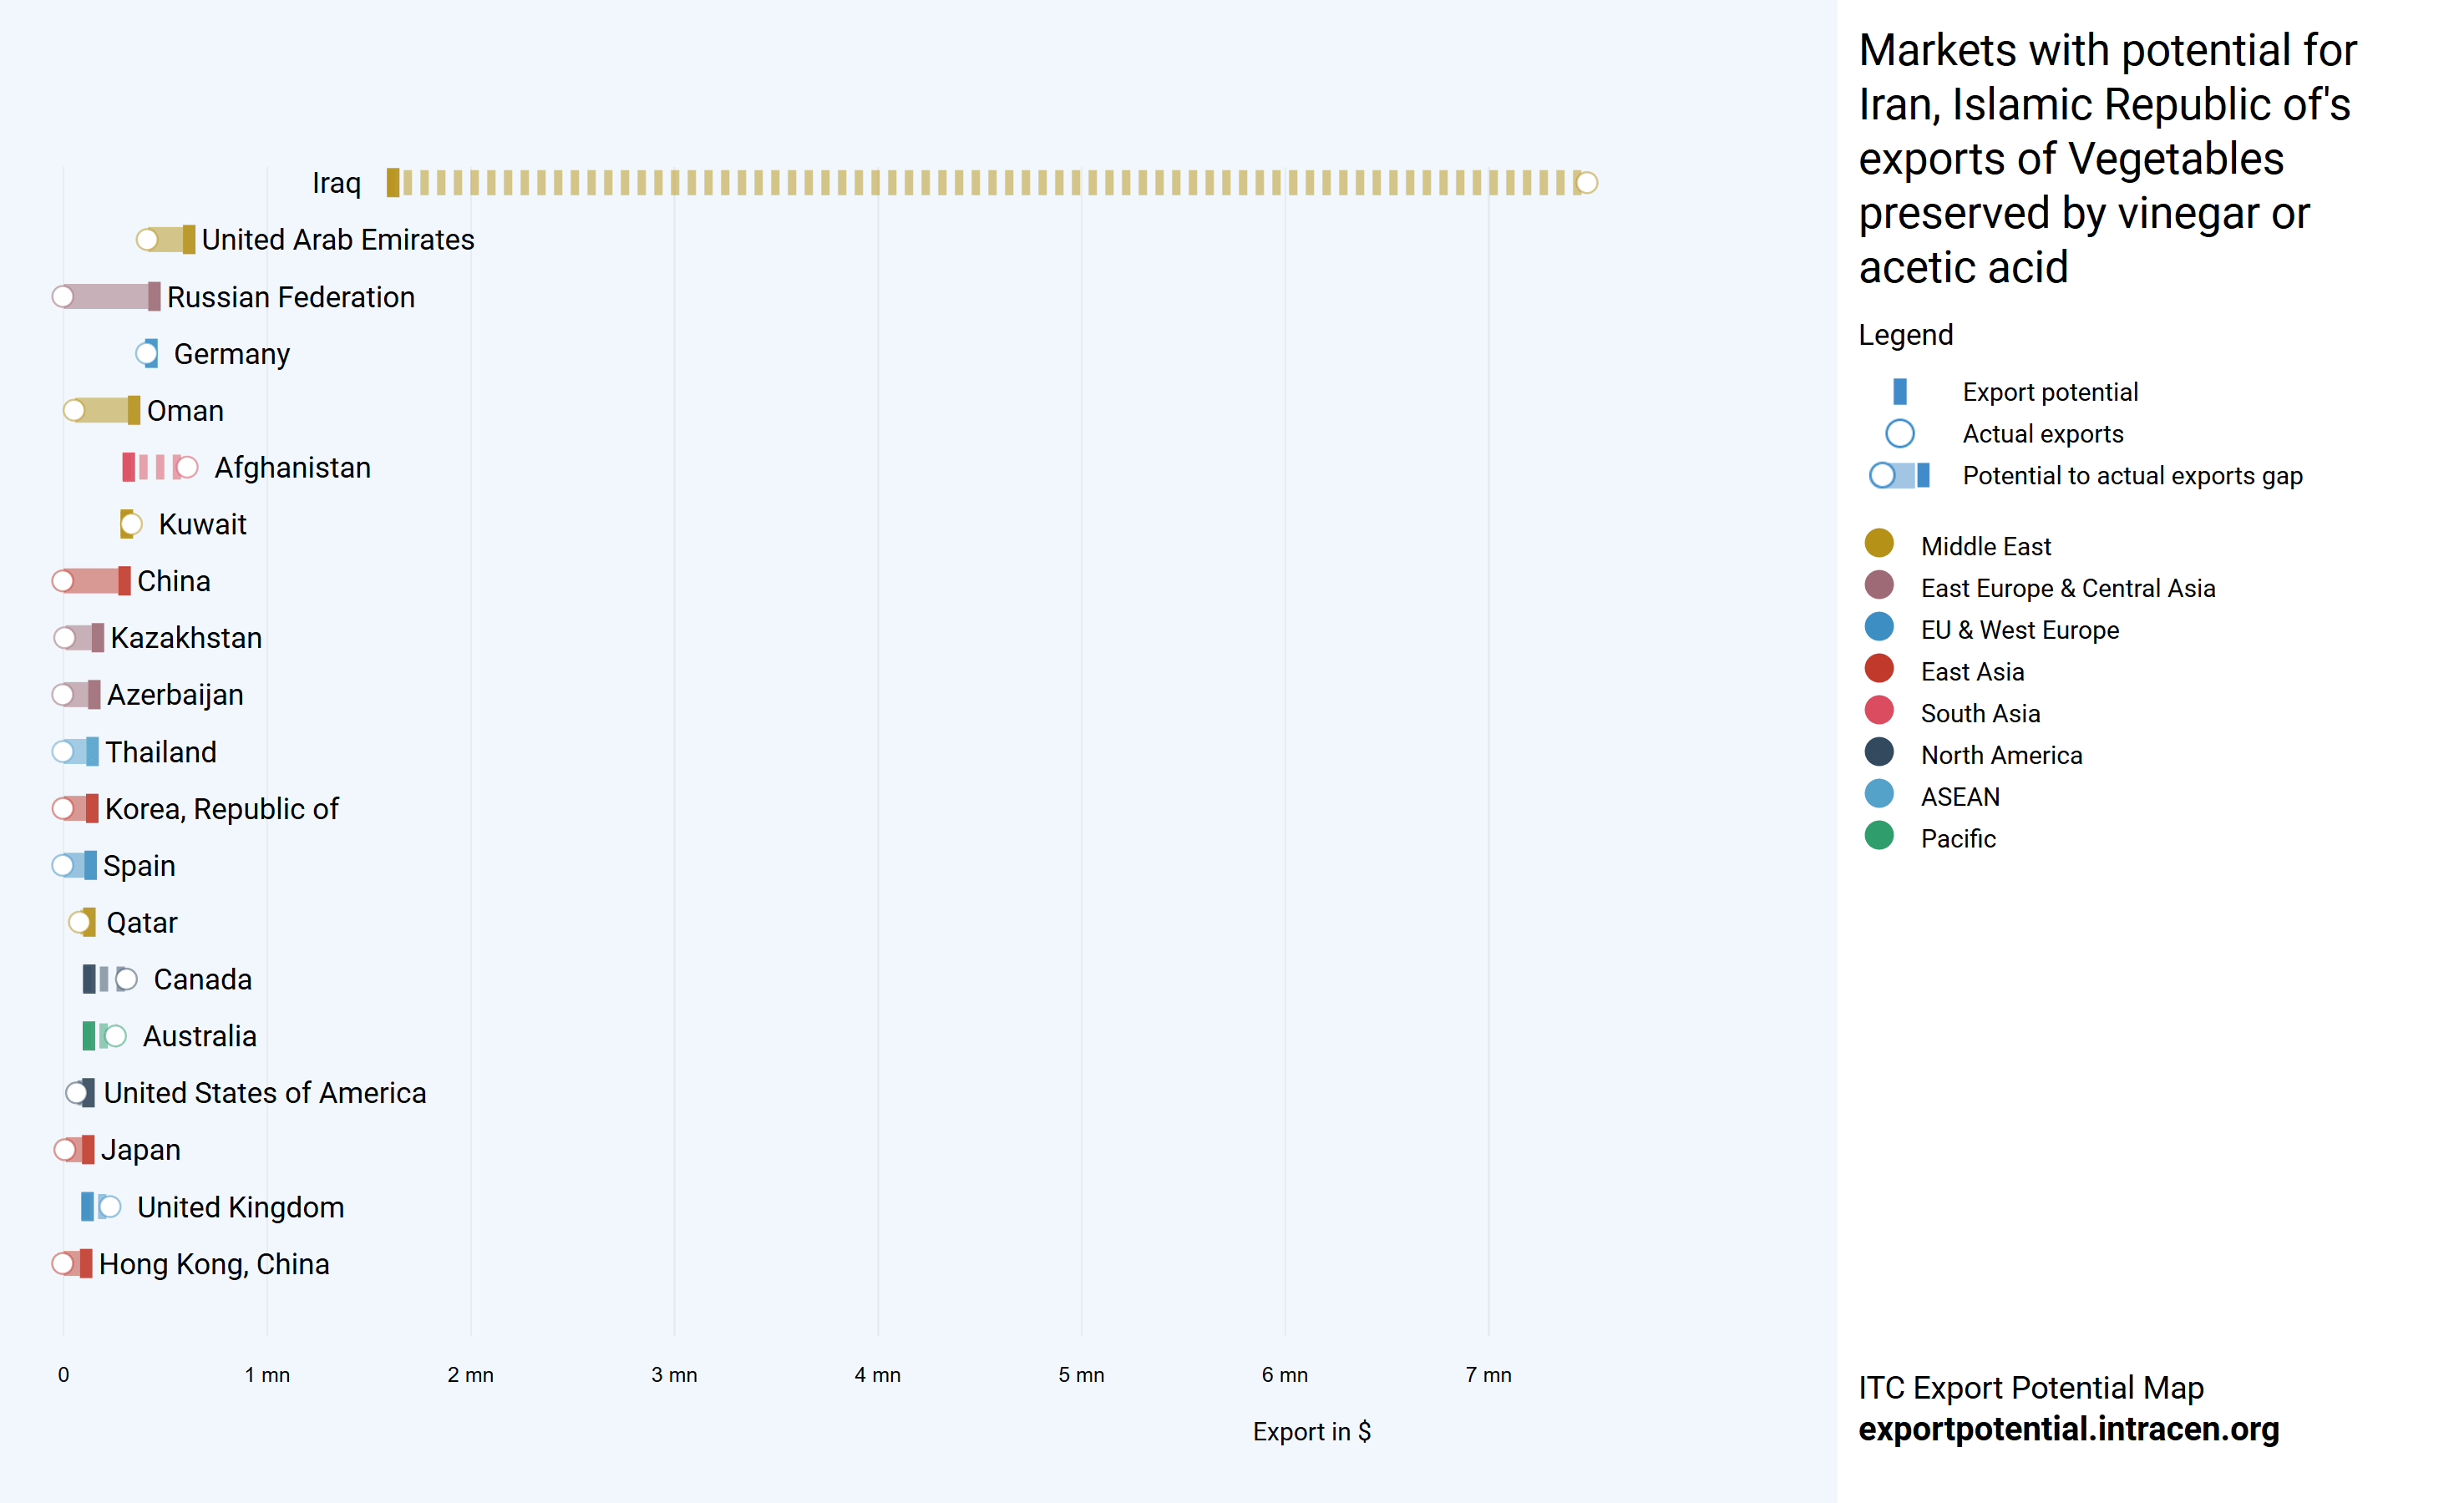This screenshot has height=1503, width=2464.
Task: Click the Export potential legend bar icon
Action: tap(1899, 391)
